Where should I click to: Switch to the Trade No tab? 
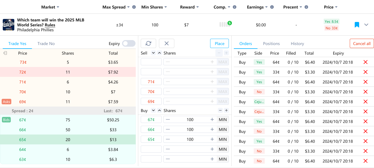46,44
